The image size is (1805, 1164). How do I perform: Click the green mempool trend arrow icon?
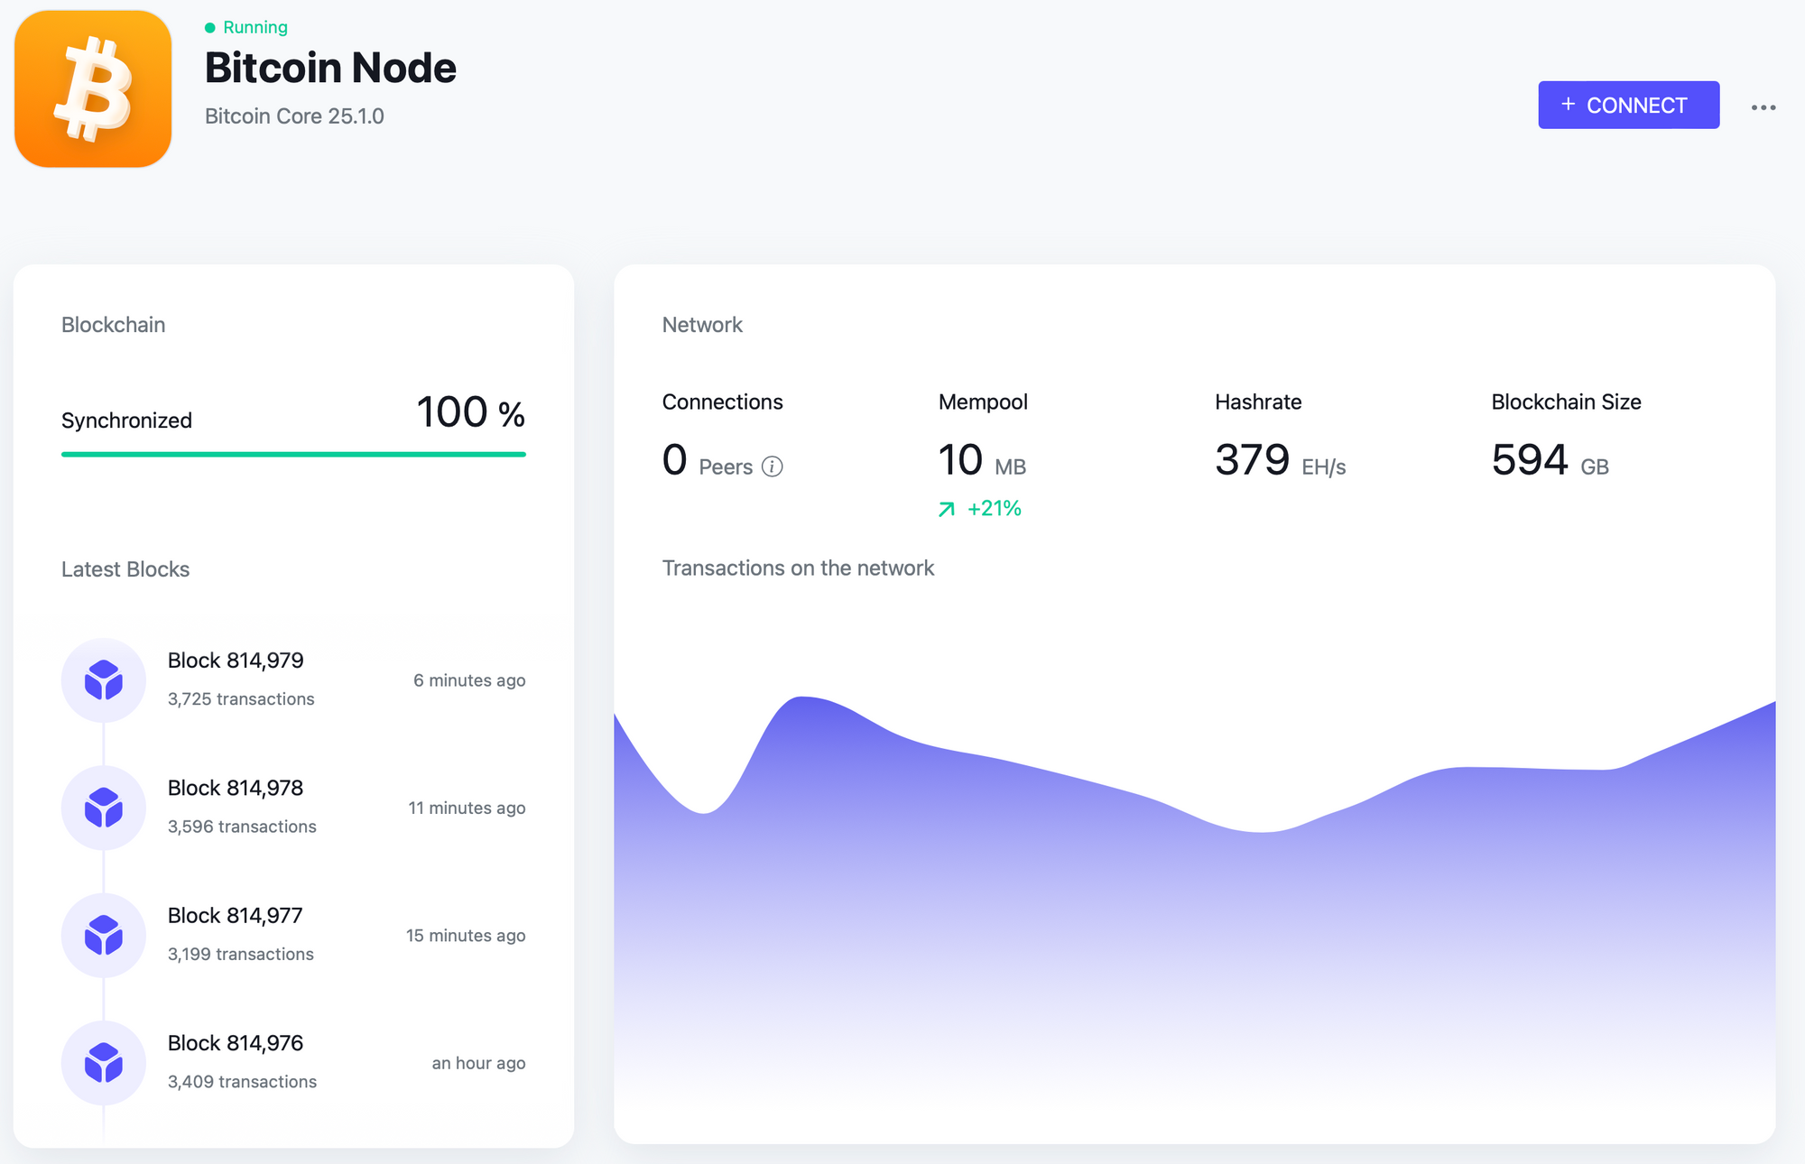pos(947,510)
